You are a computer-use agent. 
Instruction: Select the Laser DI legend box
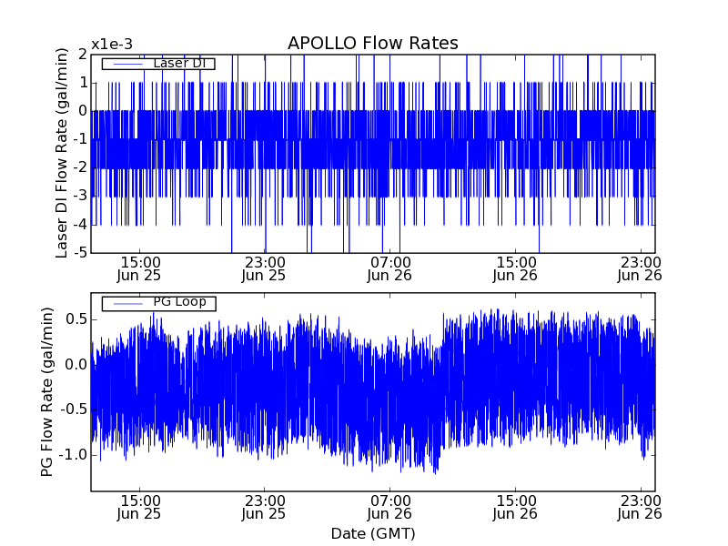pos(158,64)
